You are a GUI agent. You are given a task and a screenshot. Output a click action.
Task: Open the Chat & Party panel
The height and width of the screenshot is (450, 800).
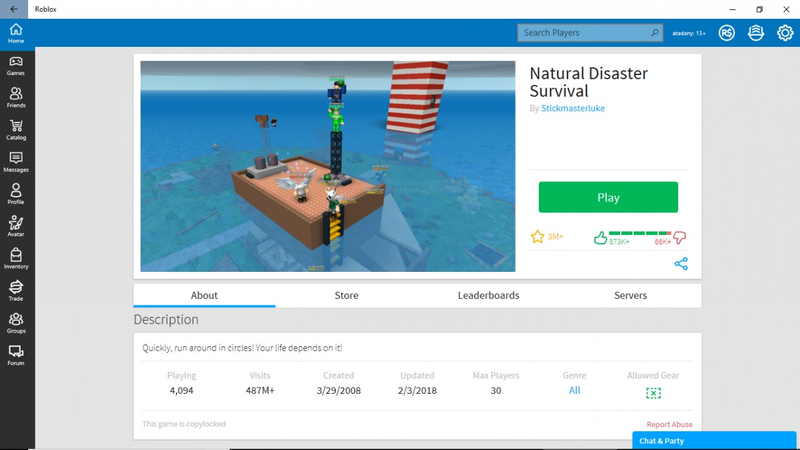point(714,441)
